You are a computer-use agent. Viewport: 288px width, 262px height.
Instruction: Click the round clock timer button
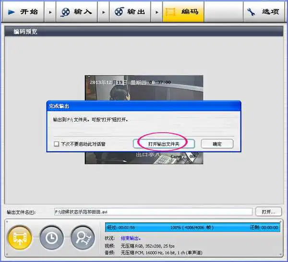pos(52,237)
